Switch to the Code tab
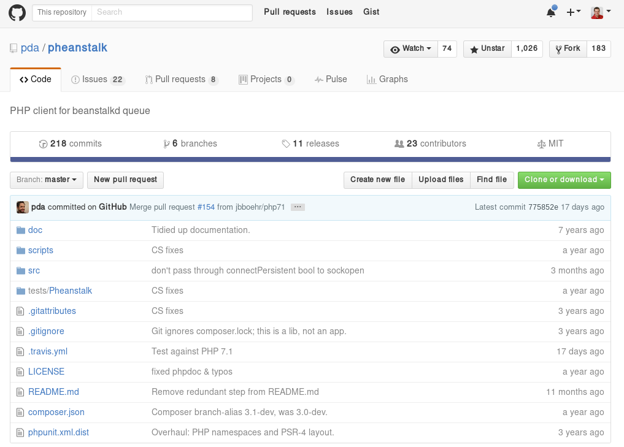The image size is (624, 447). [x=36, y=80]
